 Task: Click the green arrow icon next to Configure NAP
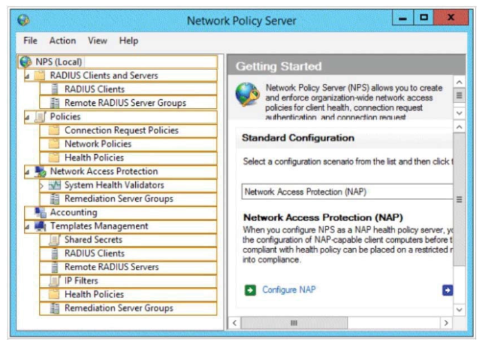(x=250, y=290)
